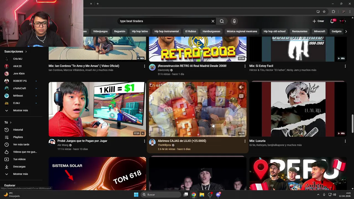Open the 1 Kill = $1 thumbnail
This screenshot has height=199, width=354.
tap(97, 109)
